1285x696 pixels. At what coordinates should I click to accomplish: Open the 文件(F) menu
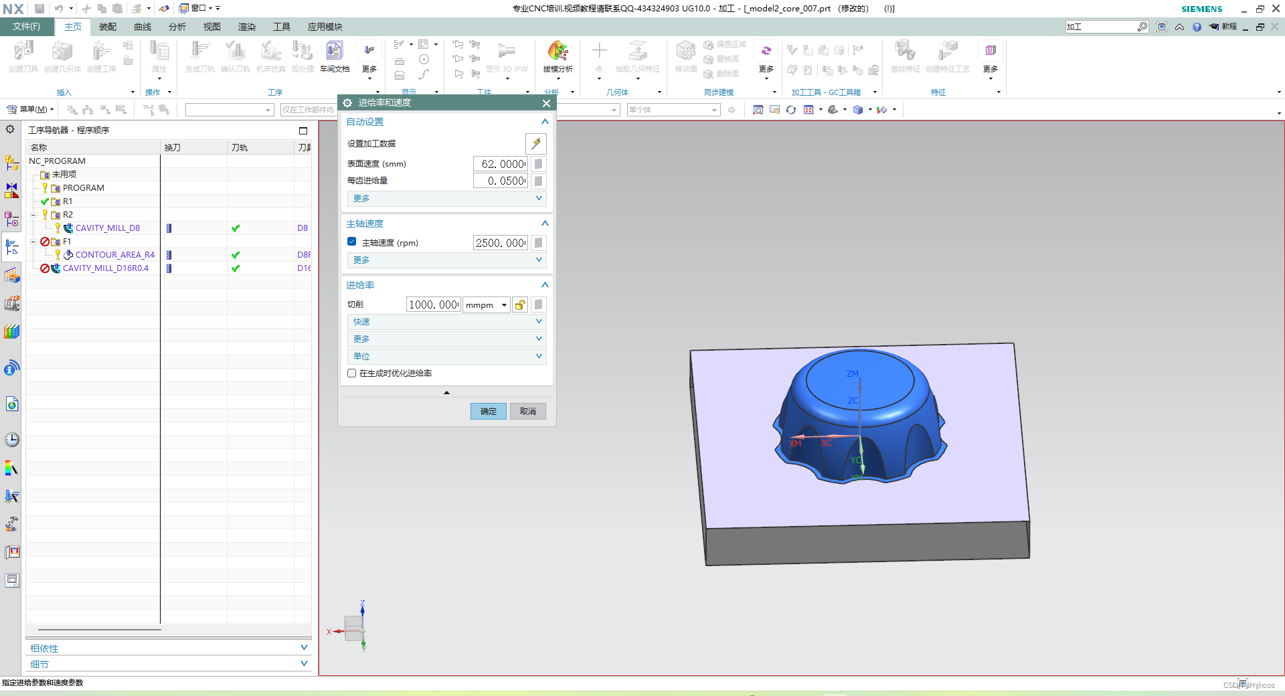(27, 27)
